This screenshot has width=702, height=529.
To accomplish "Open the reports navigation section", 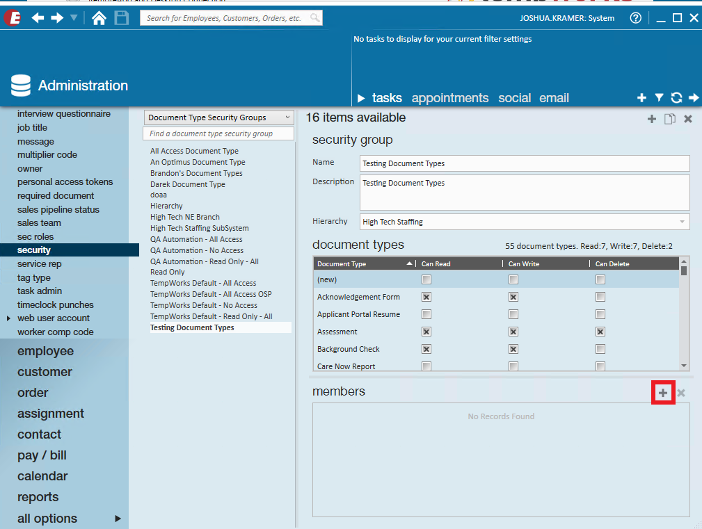I will pos(38,497).
